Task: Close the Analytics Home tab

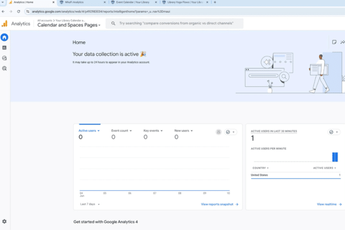Action: [x=53, y=2]
